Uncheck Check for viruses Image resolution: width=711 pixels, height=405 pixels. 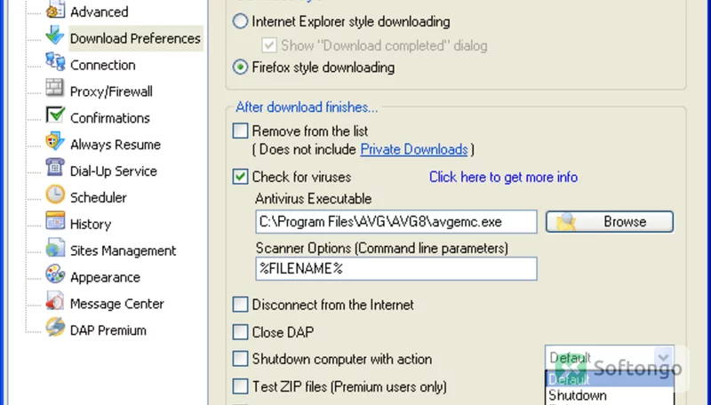(x=240, y=177)
